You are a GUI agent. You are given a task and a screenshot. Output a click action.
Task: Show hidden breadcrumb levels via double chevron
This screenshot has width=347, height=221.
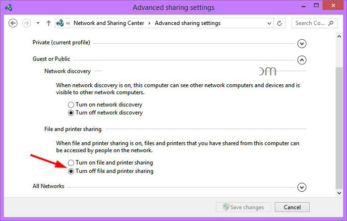pos(68,23)
